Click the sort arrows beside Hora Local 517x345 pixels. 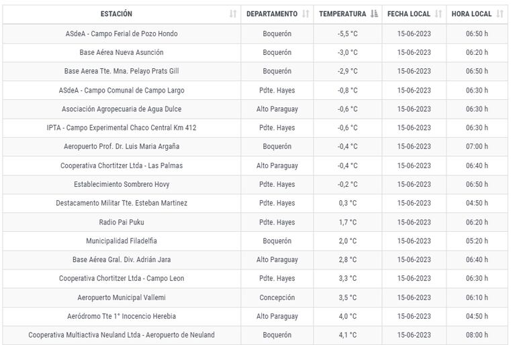point(500,14)
